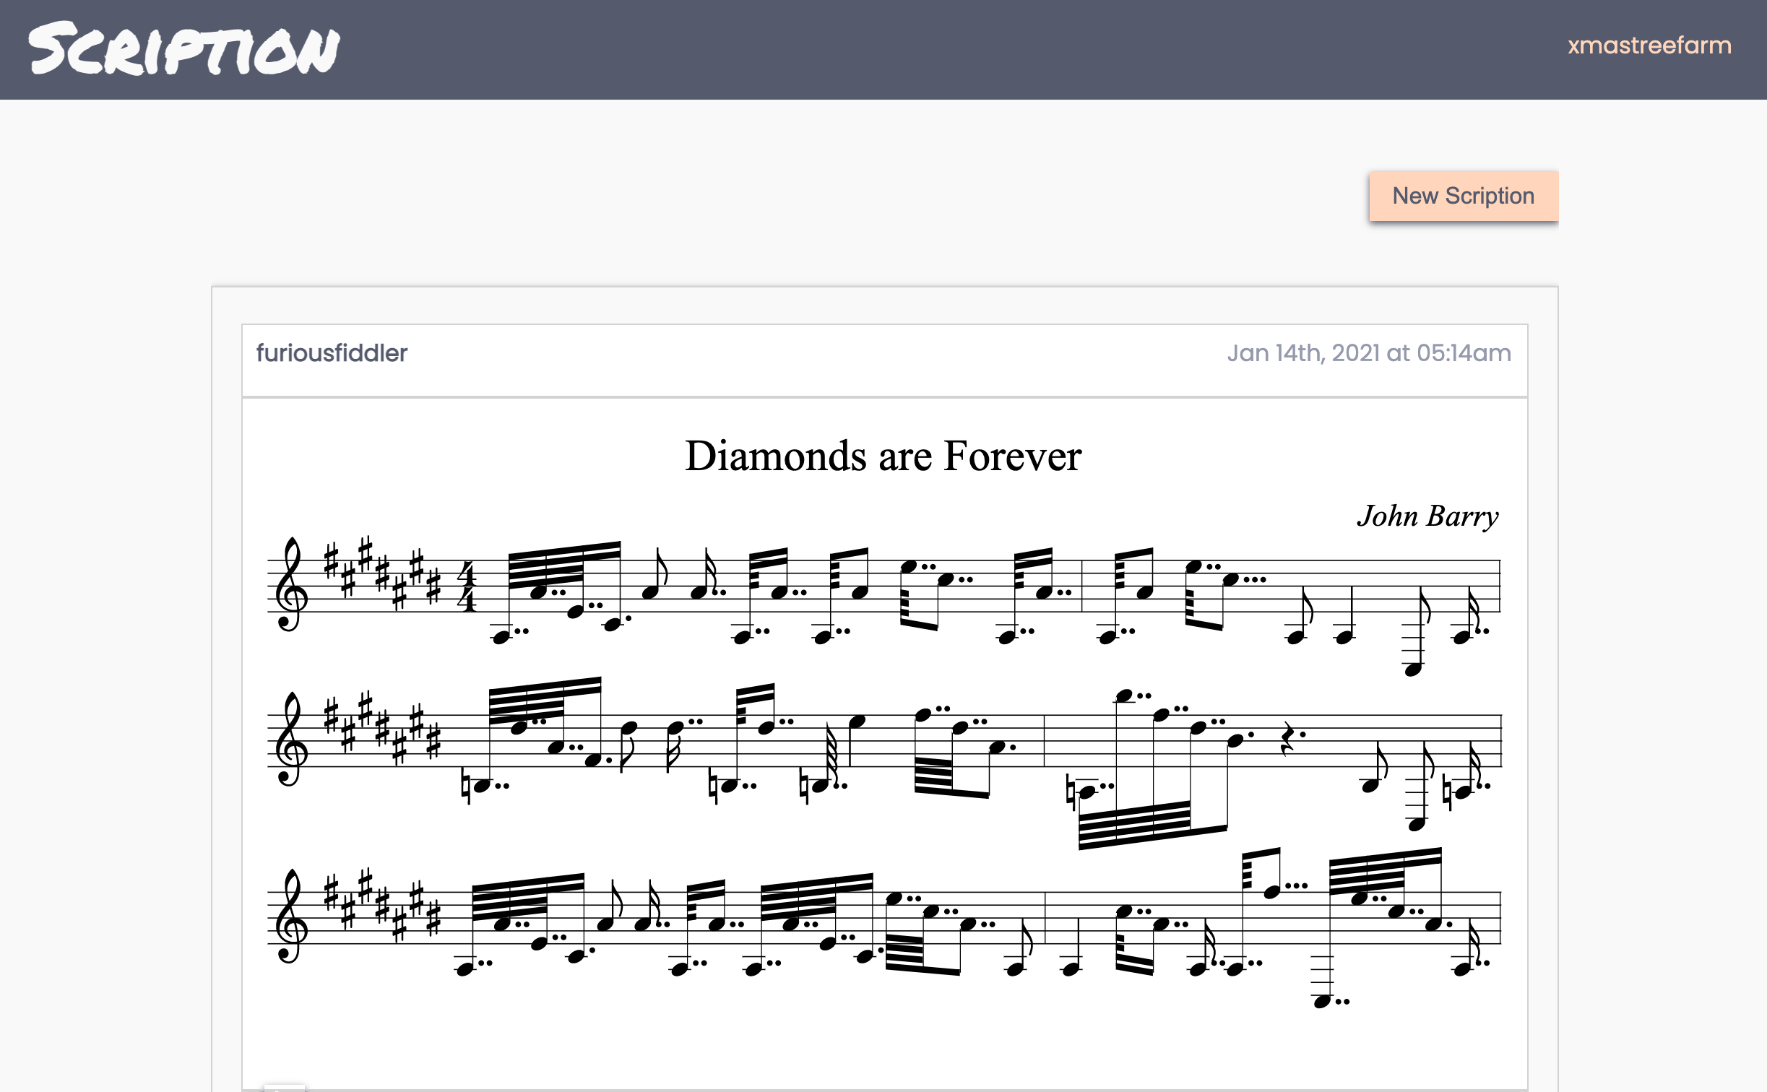The height and width of the screenshot is (1092, 1767).
Task: Click the key signature on second staff
Action: [x=383, y=729]
